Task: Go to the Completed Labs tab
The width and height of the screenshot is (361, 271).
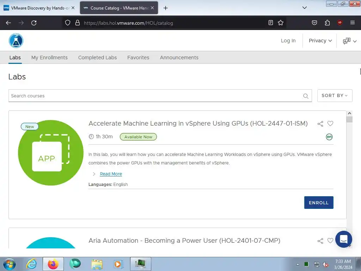Action: click(97, 58)
